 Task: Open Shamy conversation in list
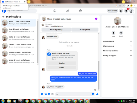pyautogui.click(x=18, y=54)
